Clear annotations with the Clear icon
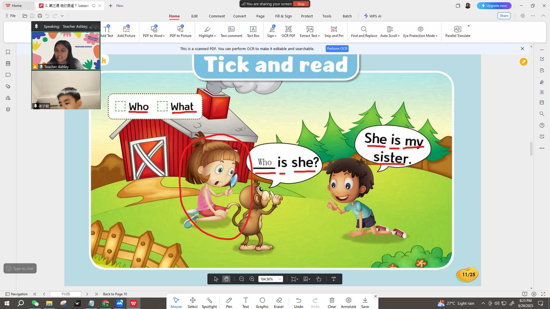550x309 pixels. [332, 302]
